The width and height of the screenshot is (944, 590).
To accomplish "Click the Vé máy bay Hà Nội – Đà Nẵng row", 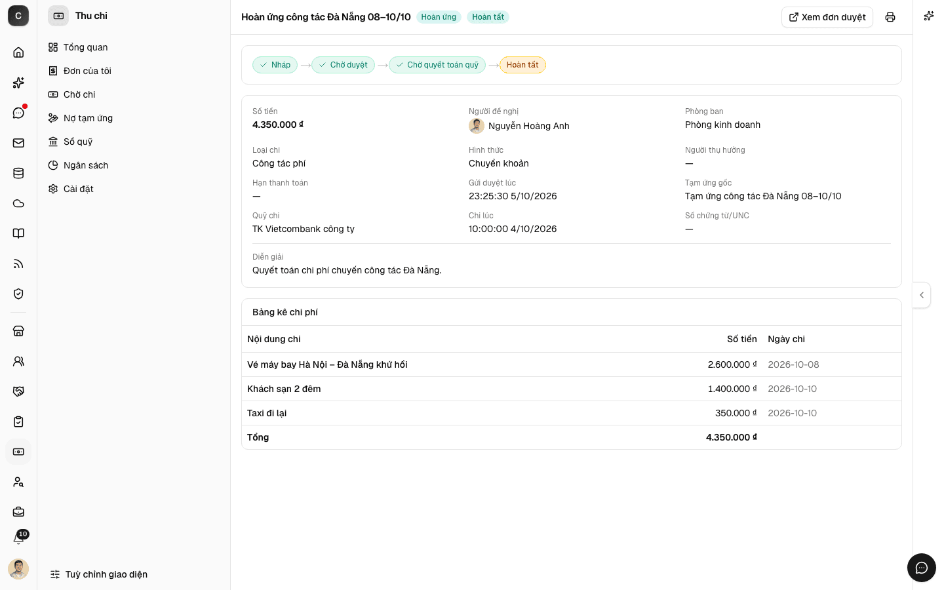I will click(572, 364).
